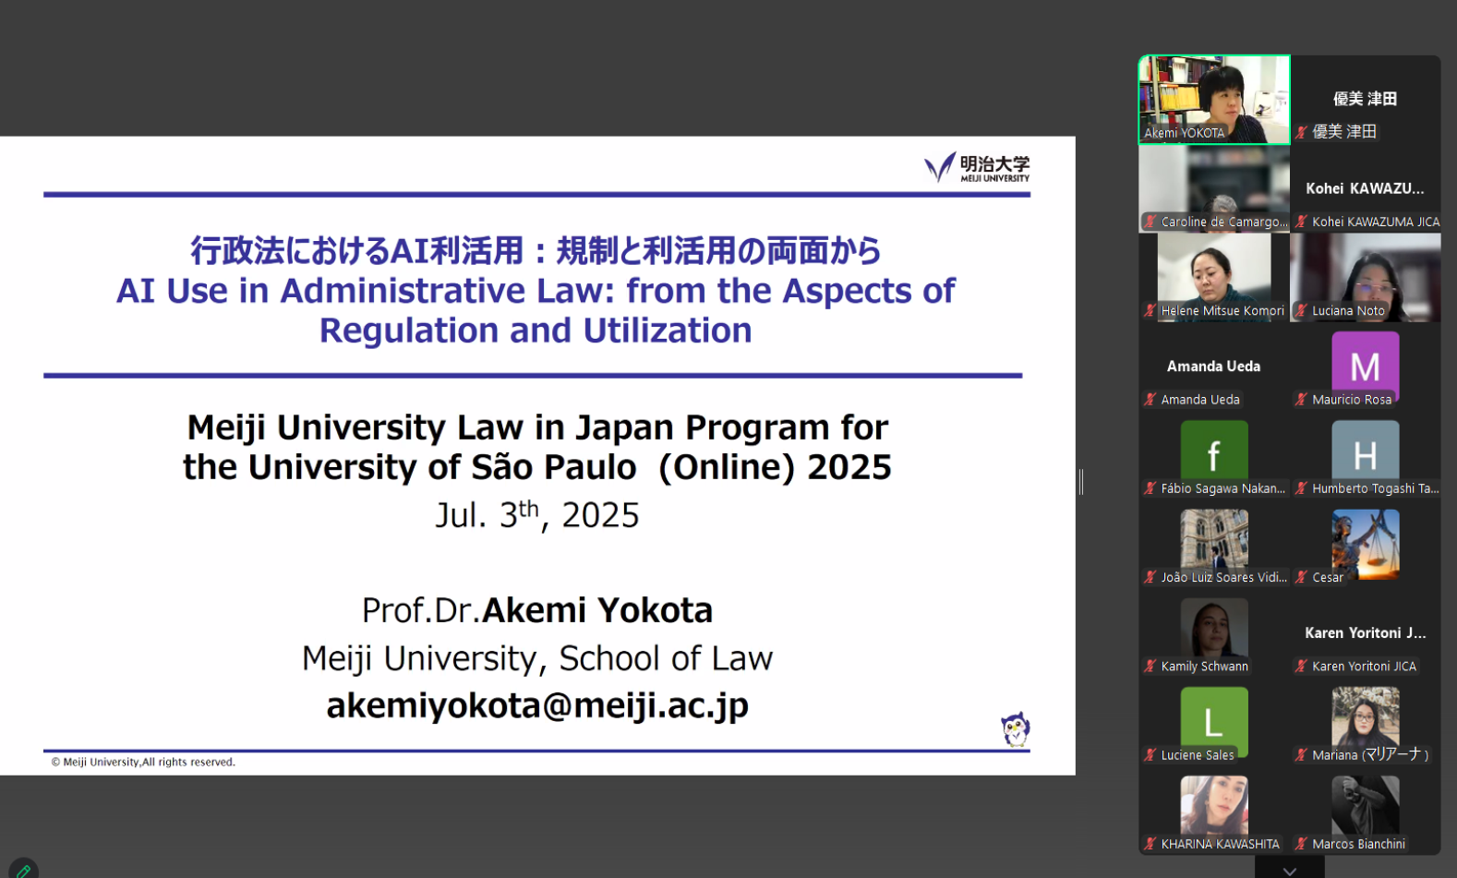Image resolution: width=1457 pixels, height=878 pixels.
Task: Click muted mic icon beside Karen Yoritoni JICA
Action: [1302, 666]
